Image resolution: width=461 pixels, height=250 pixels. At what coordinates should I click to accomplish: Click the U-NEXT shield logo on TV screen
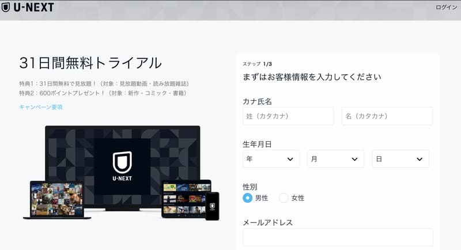click(x=122, y=162)
